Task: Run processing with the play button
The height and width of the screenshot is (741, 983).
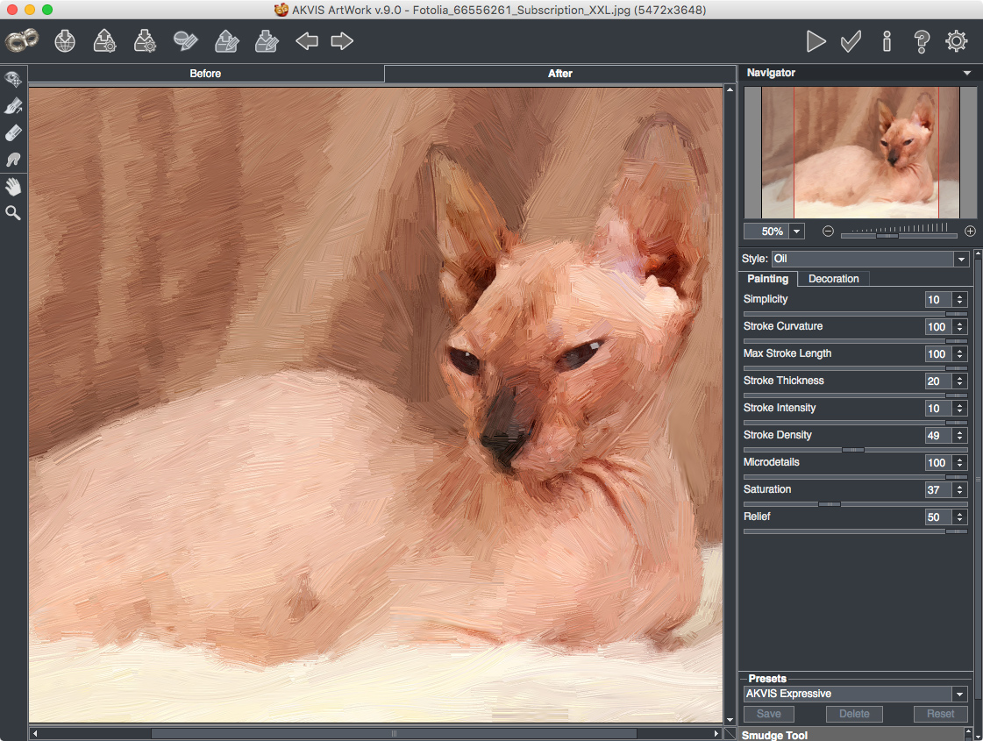Action: (816, 41)
